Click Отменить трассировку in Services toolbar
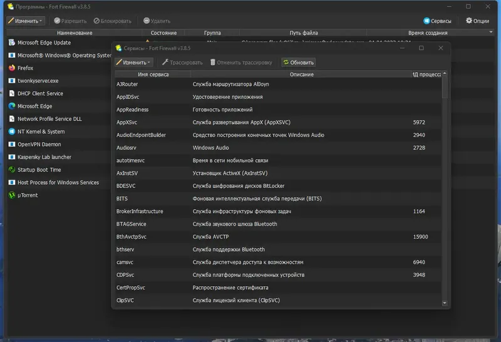This screenshot has height=342, width=501. coord(241,63)
